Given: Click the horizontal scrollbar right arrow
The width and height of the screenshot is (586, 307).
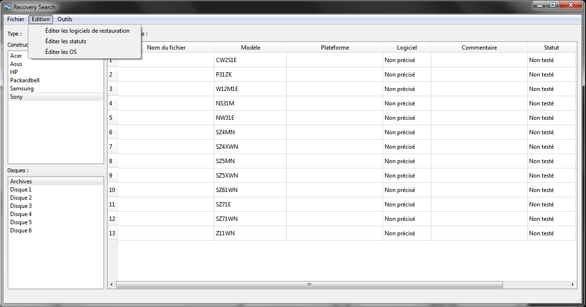Looking at the screenshot, I should pos(573,285).
